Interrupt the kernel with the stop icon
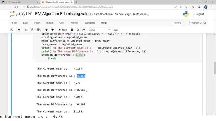Image resolution: width=216 pixels, height=121 pixels. [x=72, y=30]
